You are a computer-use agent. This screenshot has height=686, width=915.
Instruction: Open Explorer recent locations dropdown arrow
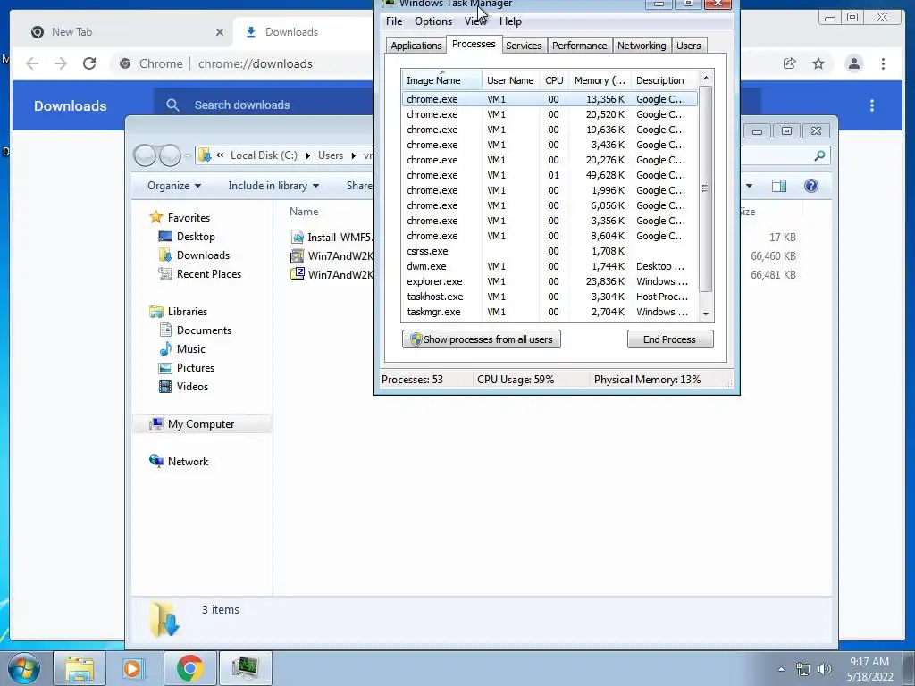point(188,155)
